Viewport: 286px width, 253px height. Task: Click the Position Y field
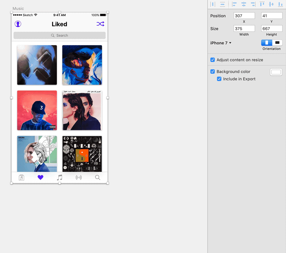(272, 16)
